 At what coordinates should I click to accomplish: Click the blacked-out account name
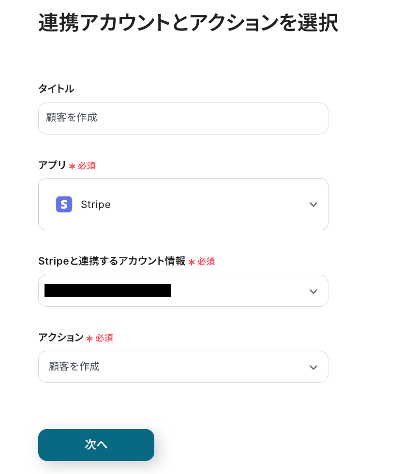click(107, 290)
